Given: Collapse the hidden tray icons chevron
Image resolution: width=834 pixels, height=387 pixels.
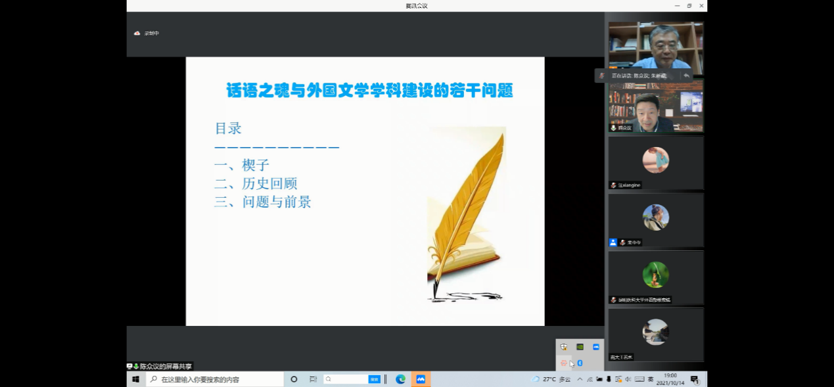Looking at the screenshot, I should [x=580, y=379].
